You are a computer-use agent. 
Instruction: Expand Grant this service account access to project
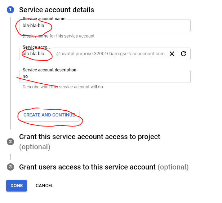coord(89,137)
